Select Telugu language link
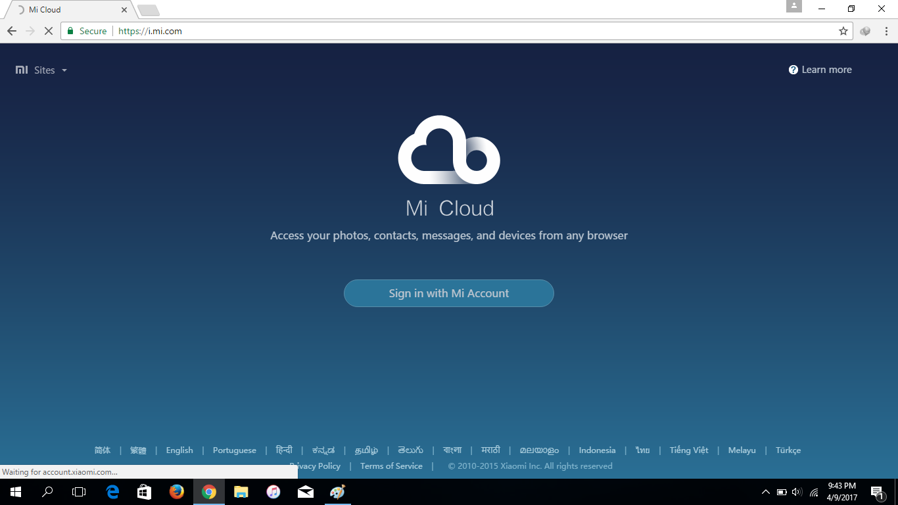This screenshot has height=505, width=898. (x=410, y=450)
